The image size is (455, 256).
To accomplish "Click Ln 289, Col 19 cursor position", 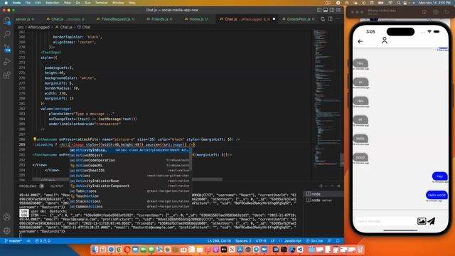I will pyautogui.click(x=219, y=241).
